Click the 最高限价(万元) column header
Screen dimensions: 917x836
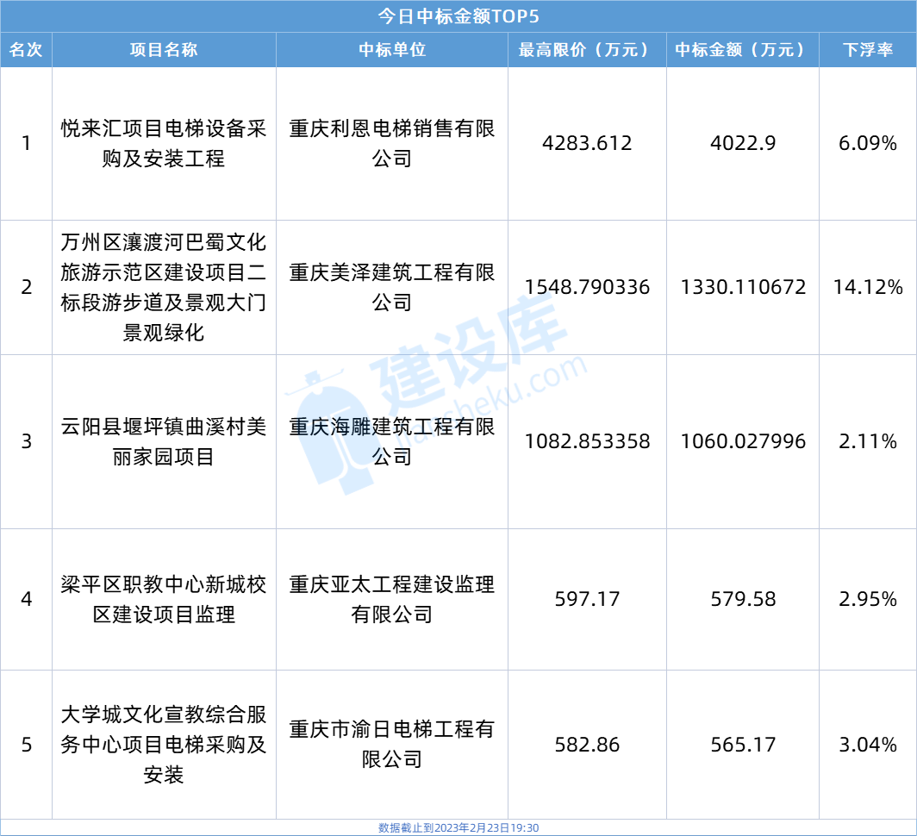click(x=587, y=50)
